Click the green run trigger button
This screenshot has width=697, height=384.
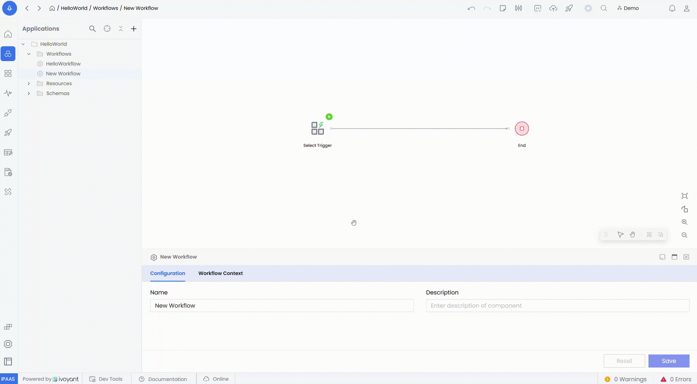pyautogui.click(x=329, y=117)
